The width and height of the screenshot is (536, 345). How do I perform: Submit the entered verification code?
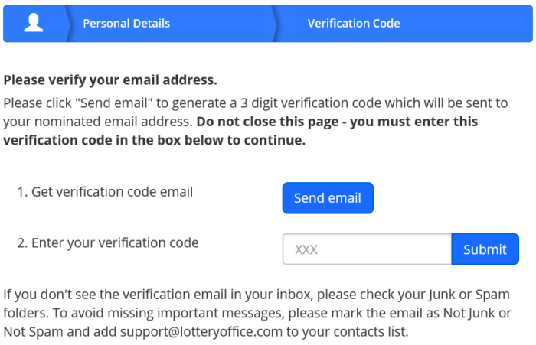coord(485,249)
